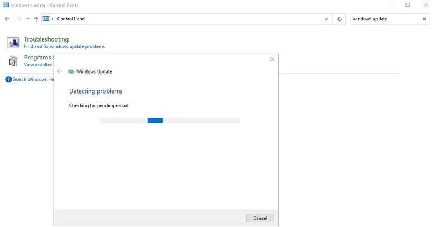This screenshot has width=435, height=227.
Task: Click the Search Windows Help question mark icon
Action: click(x=8, y=79)
